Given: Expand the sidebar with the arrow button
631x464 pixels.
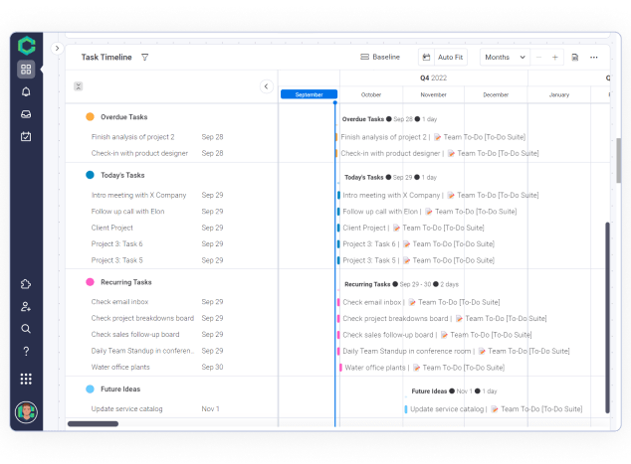Looking at the screenshot, I should click(x=57, y=49).
